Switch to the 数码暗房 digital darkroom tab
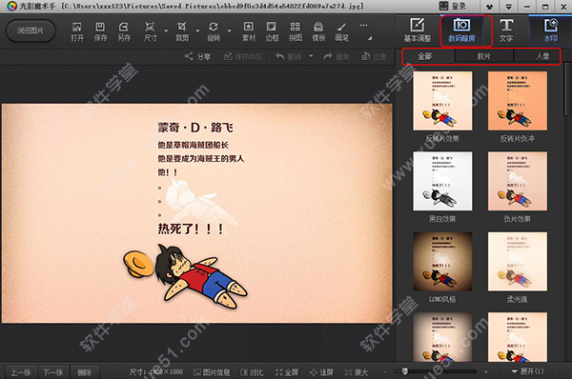 [461, 30]
